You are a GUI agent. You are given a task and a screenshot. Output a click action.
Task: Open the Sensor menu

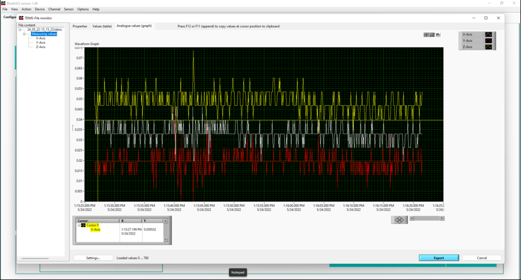coord(68,9)
